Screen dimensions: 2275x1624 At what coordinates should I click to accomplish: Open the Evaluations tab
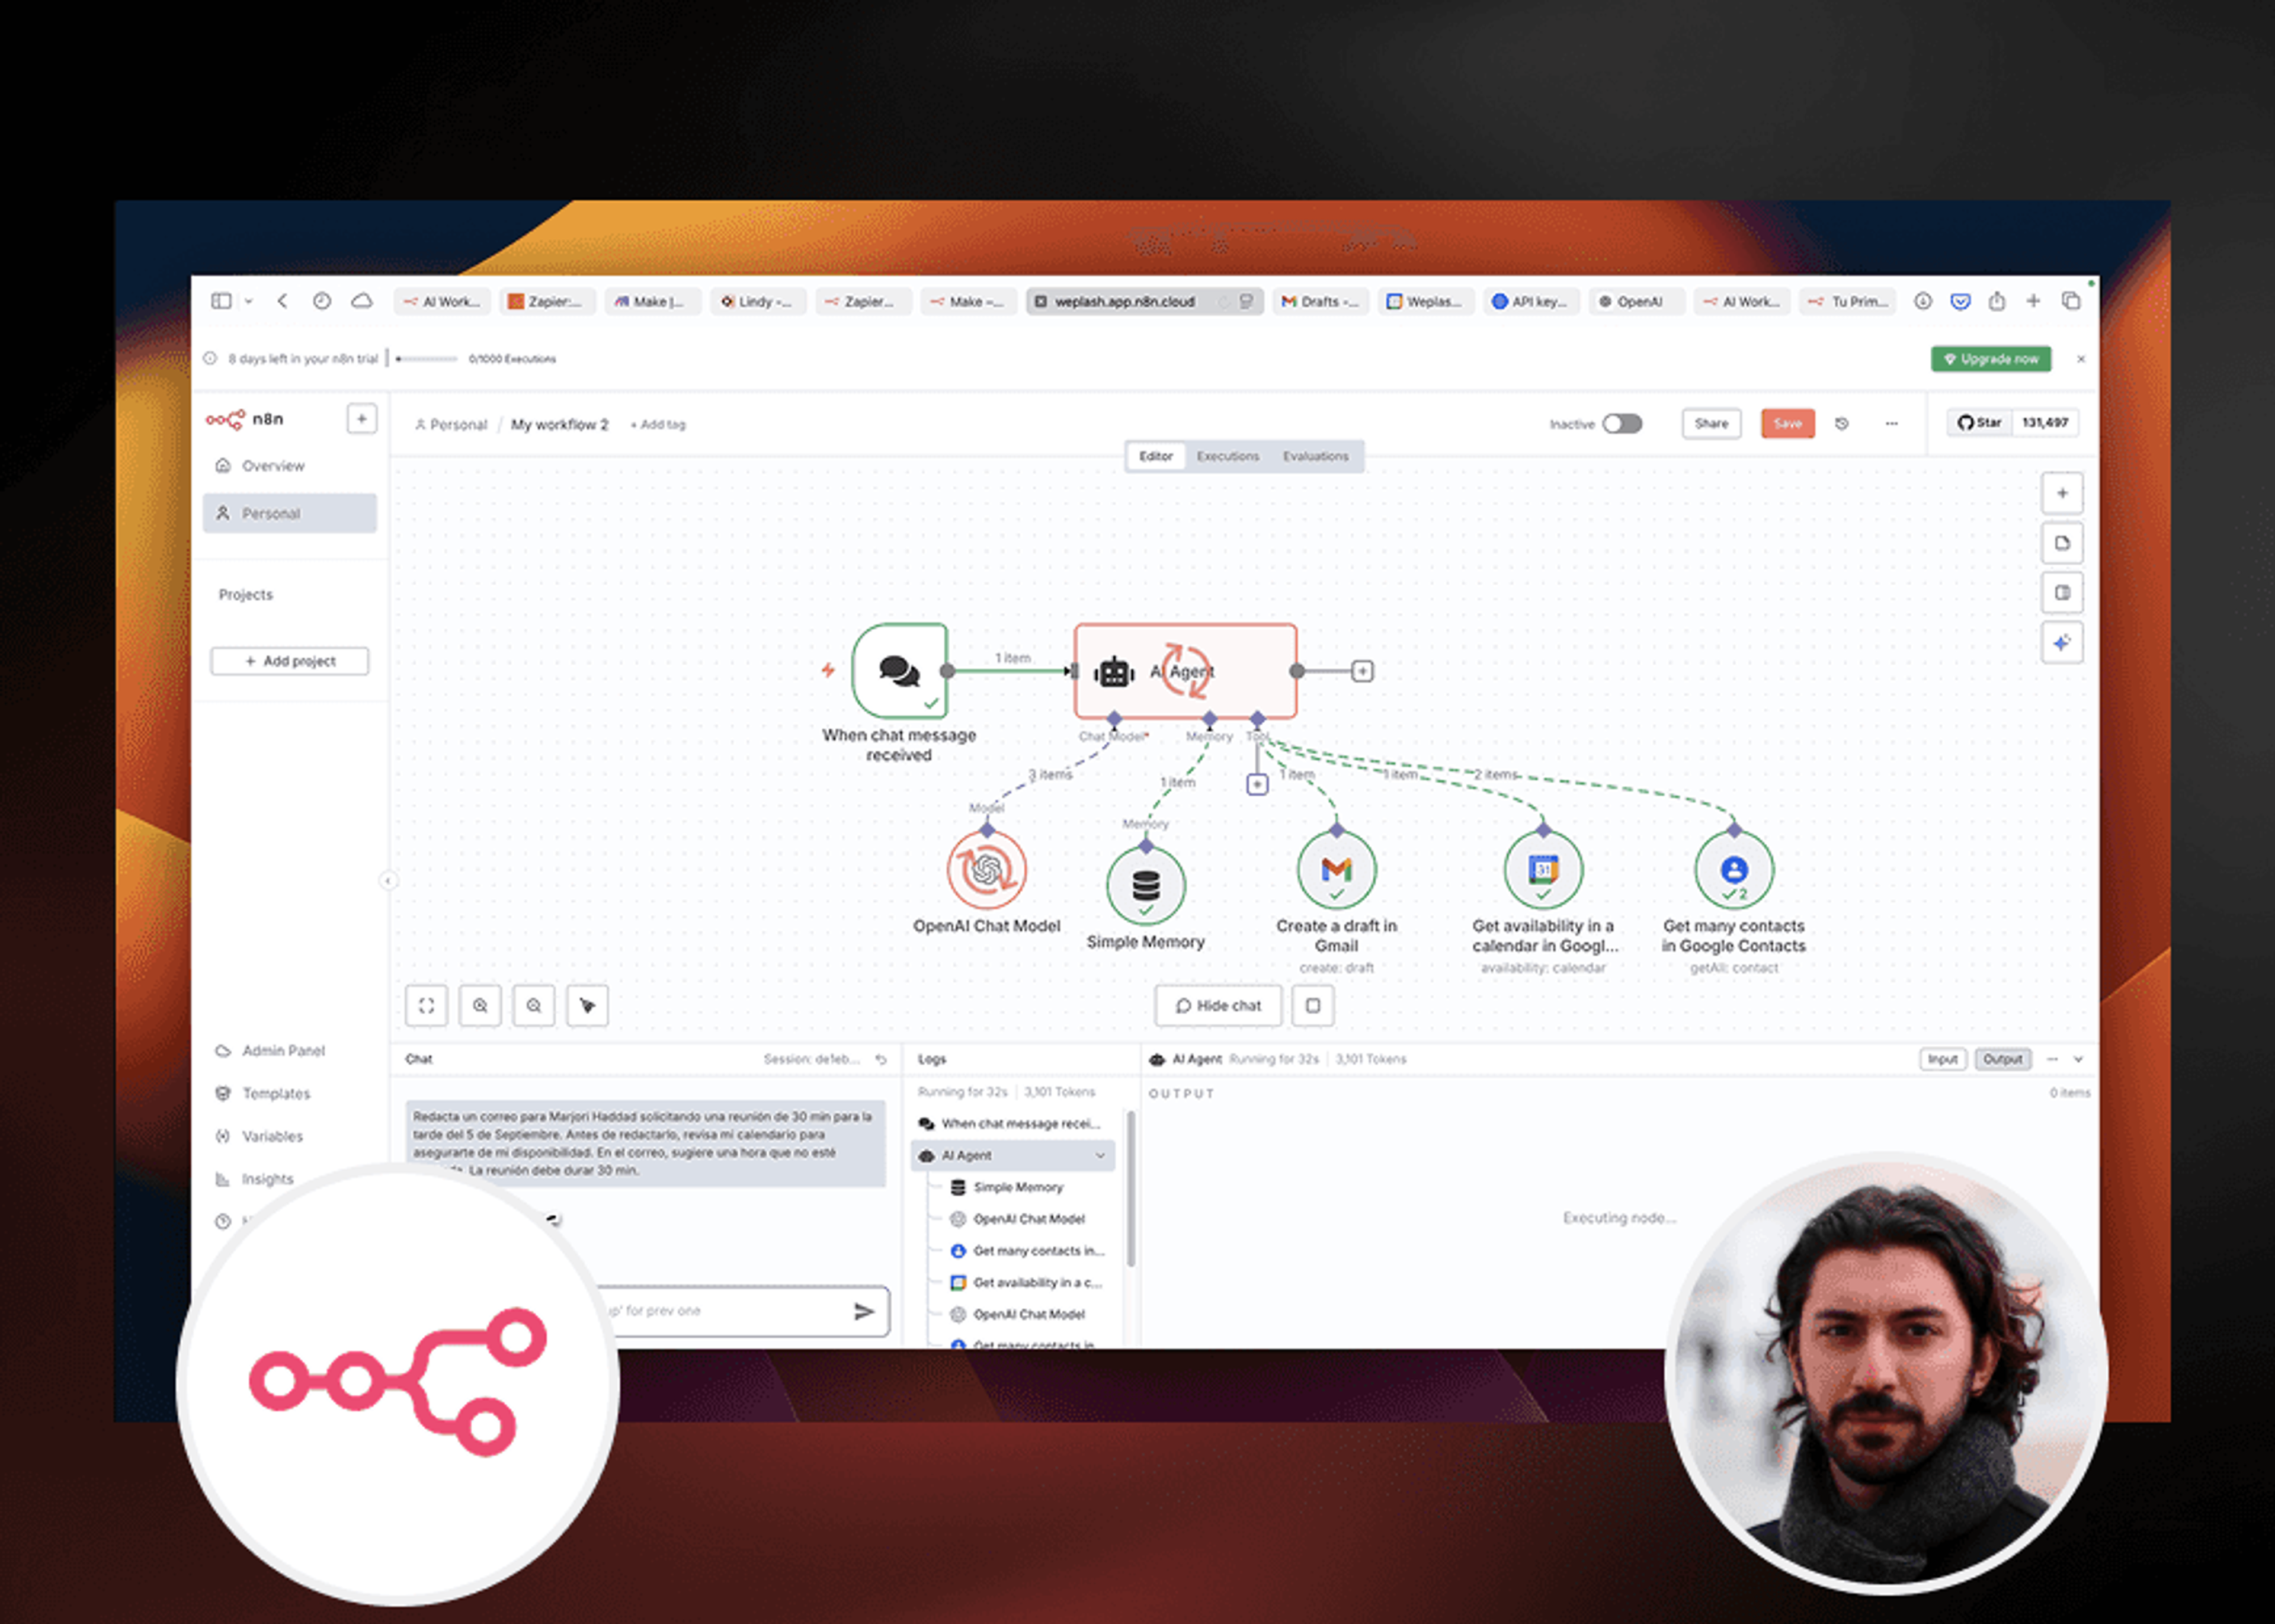[1315, 456]
